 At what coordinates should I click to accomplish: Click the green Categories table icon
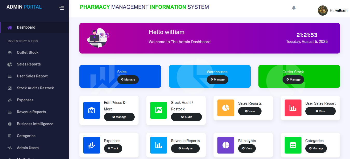point(293,145)
